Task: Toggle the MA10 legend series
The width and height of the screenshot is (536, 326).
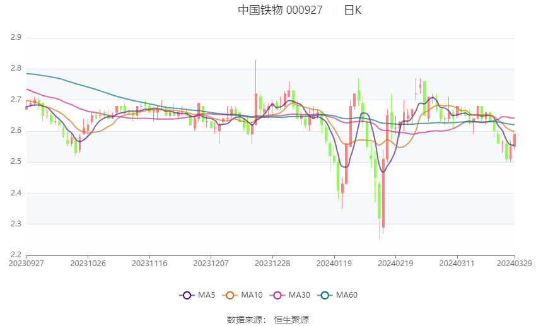Action: coord(242,295)
